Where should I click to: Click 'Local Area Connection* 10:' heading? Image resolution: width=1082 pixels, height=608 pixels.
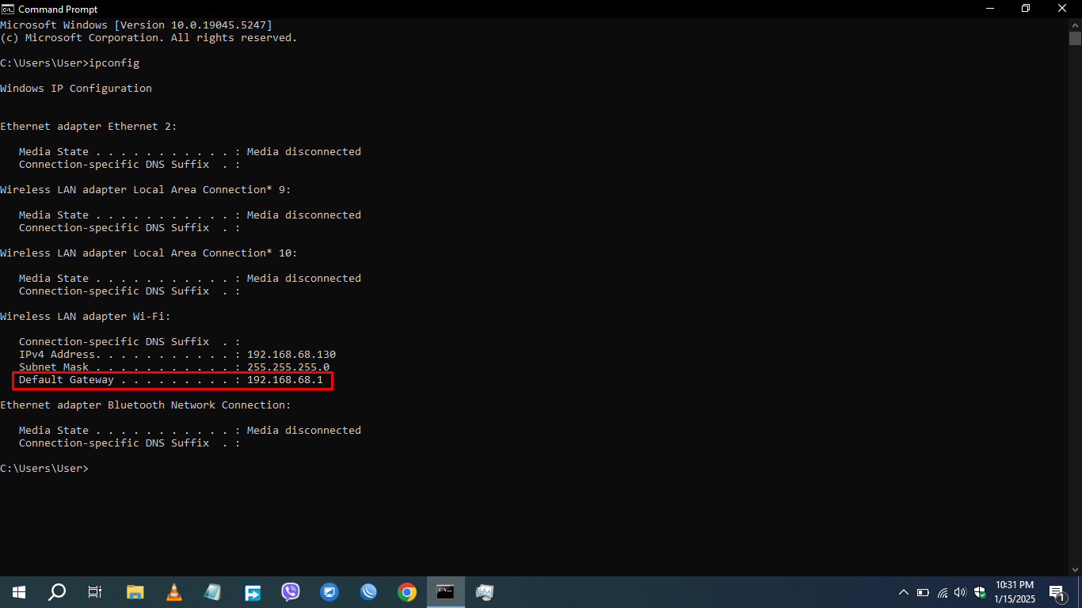click(x=215, y=253)
